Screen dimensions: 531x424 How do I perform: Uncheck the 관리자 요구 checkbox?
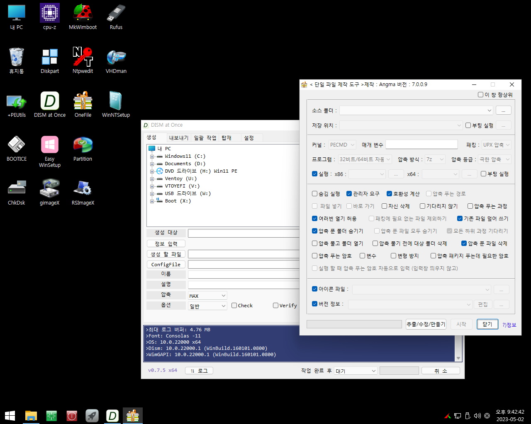point(349,194)
